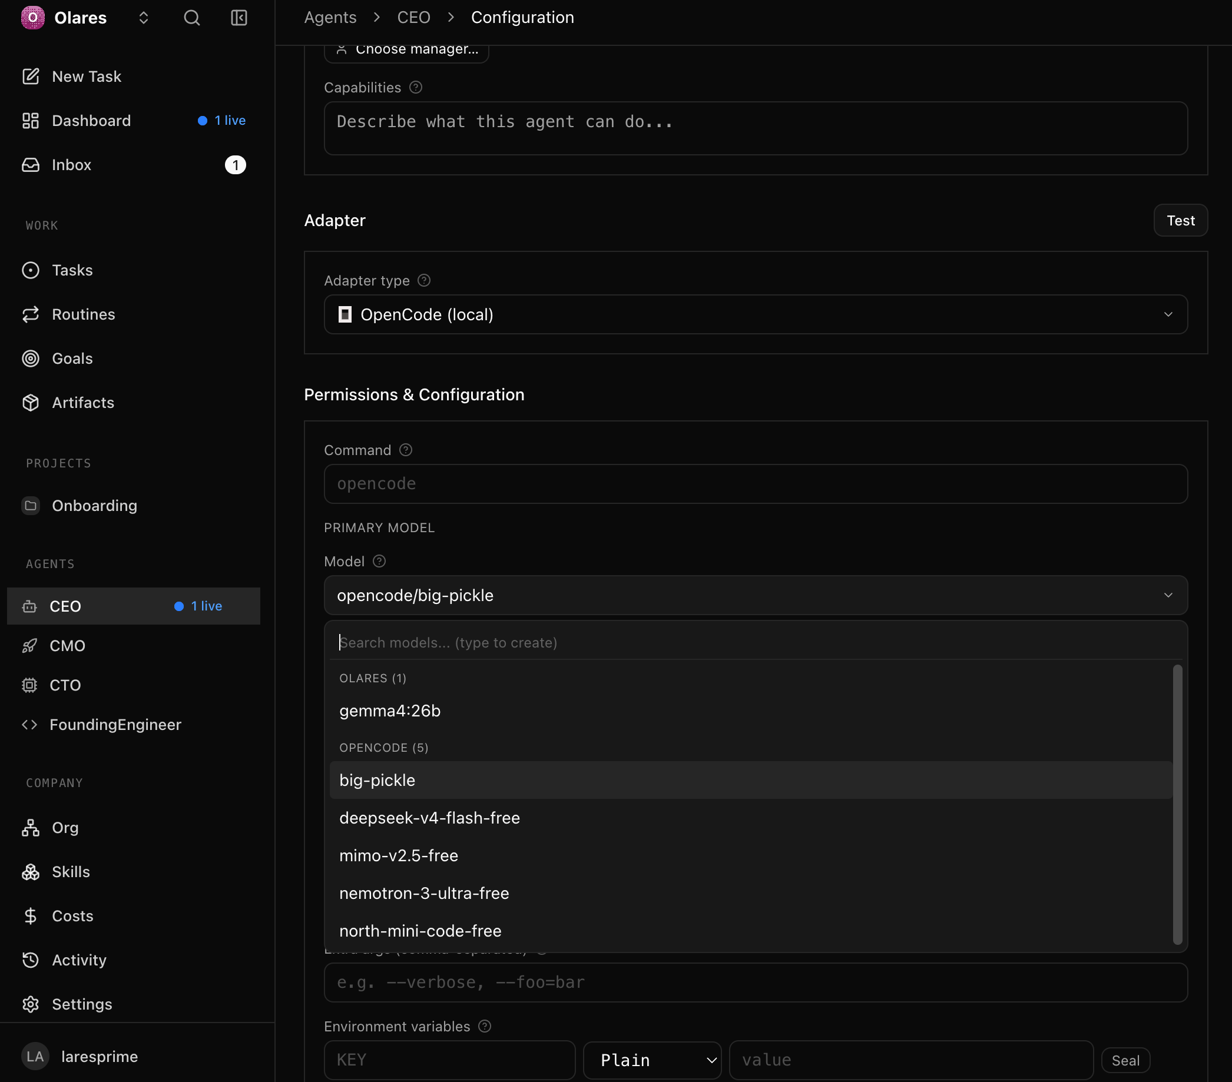
Task: Collapse the sidebar panel icon
Action: [x=239, y=18]
